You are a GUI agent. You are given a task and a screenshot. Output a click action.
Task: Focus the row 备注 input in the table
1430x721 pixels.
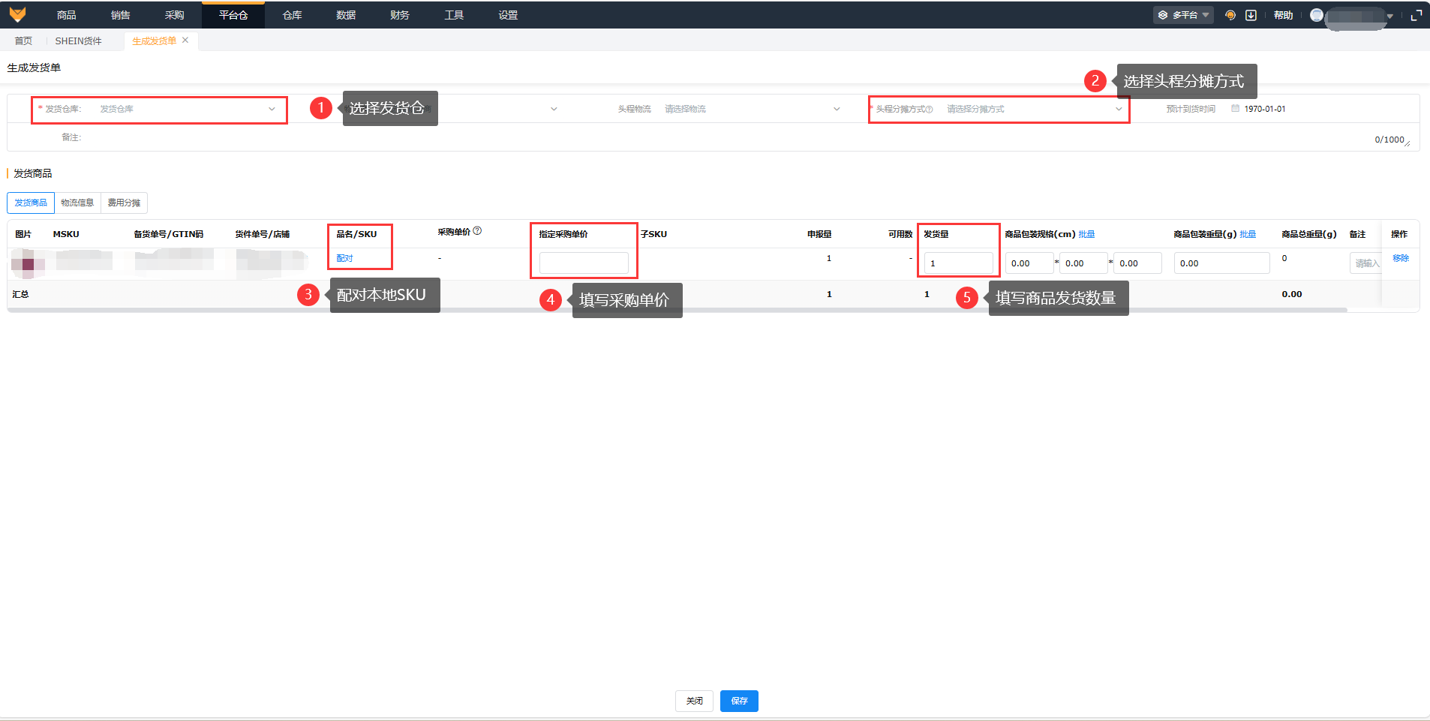1365,263
